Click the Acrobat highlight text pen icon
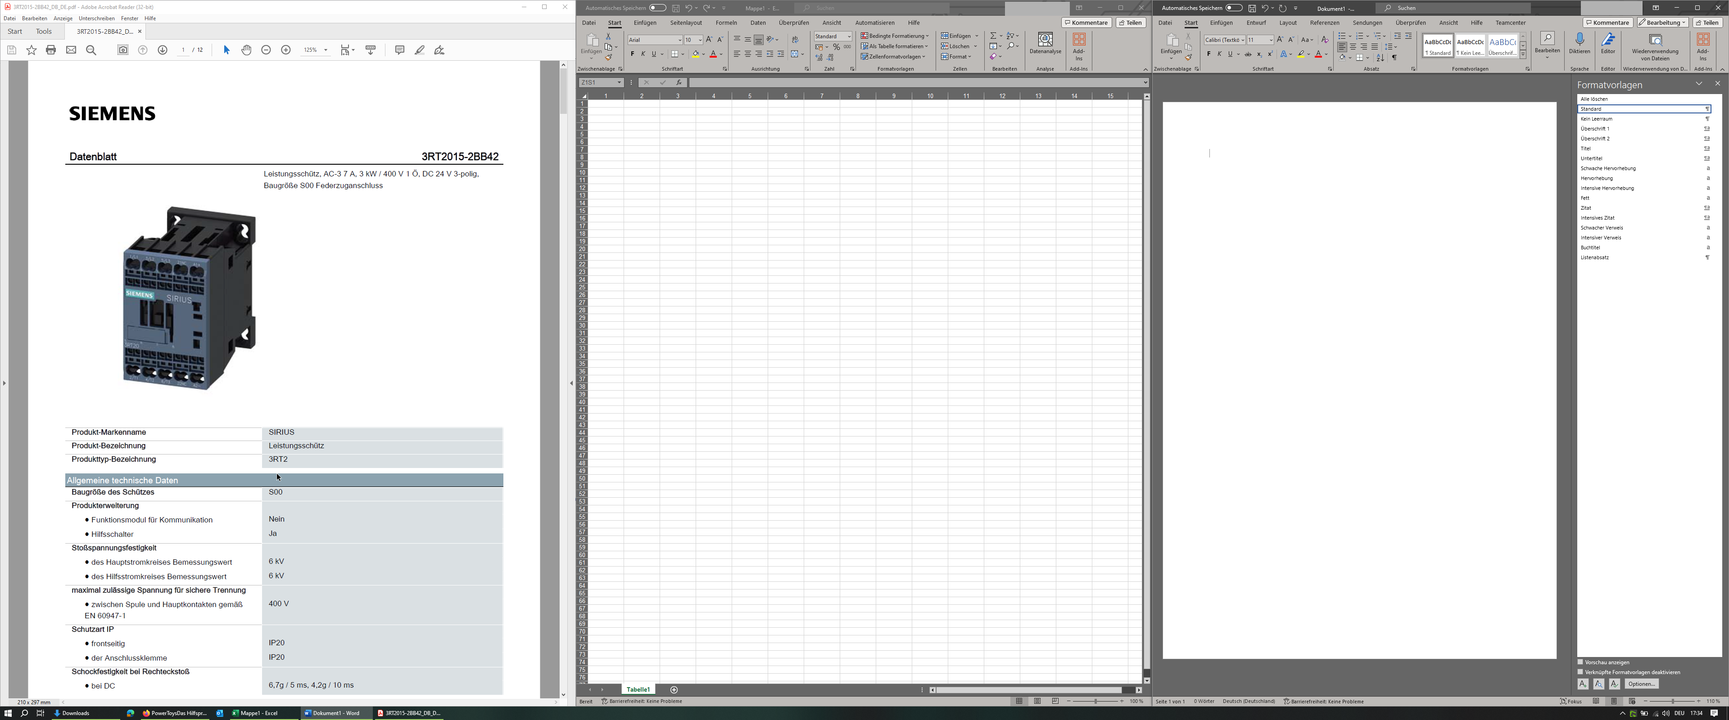 tap(420, 50)
